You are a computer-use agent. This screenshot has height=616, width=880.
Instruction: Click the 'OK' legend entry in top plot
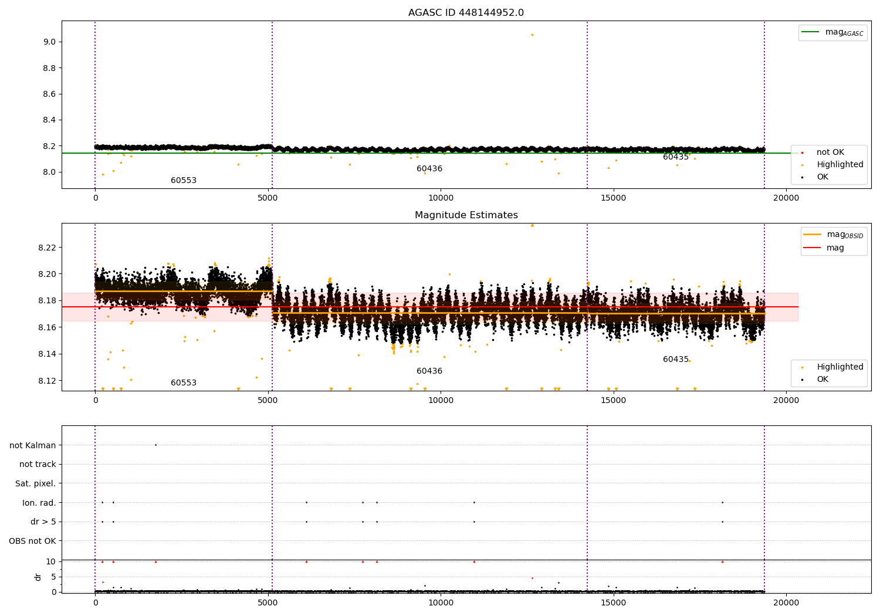(815, 177)
